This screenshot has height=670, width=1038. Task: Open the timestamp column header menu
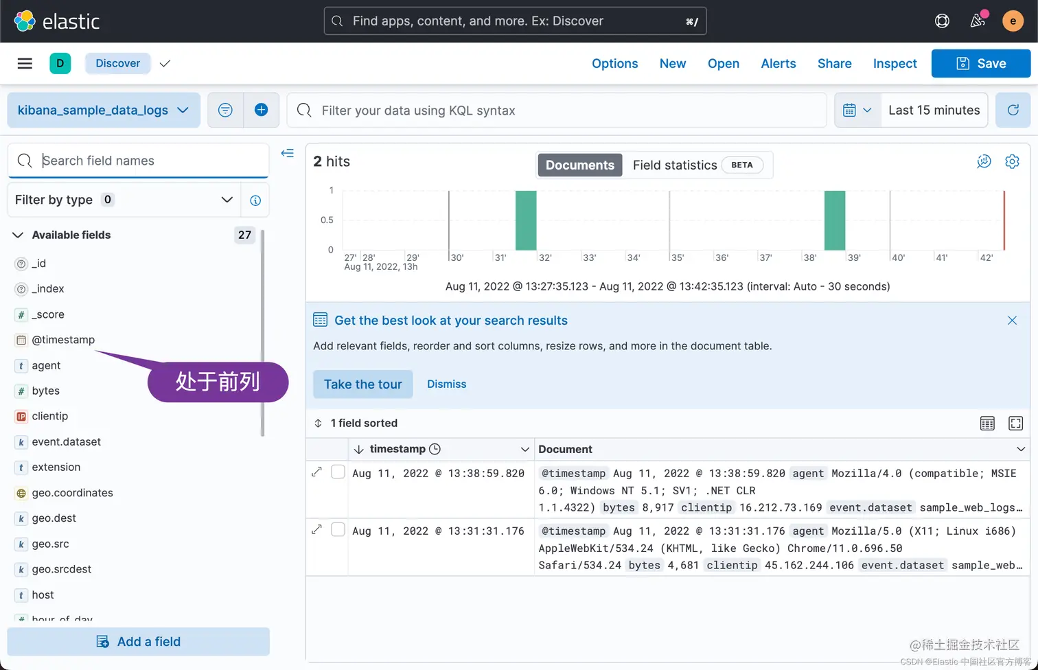(x=525, y=450)
